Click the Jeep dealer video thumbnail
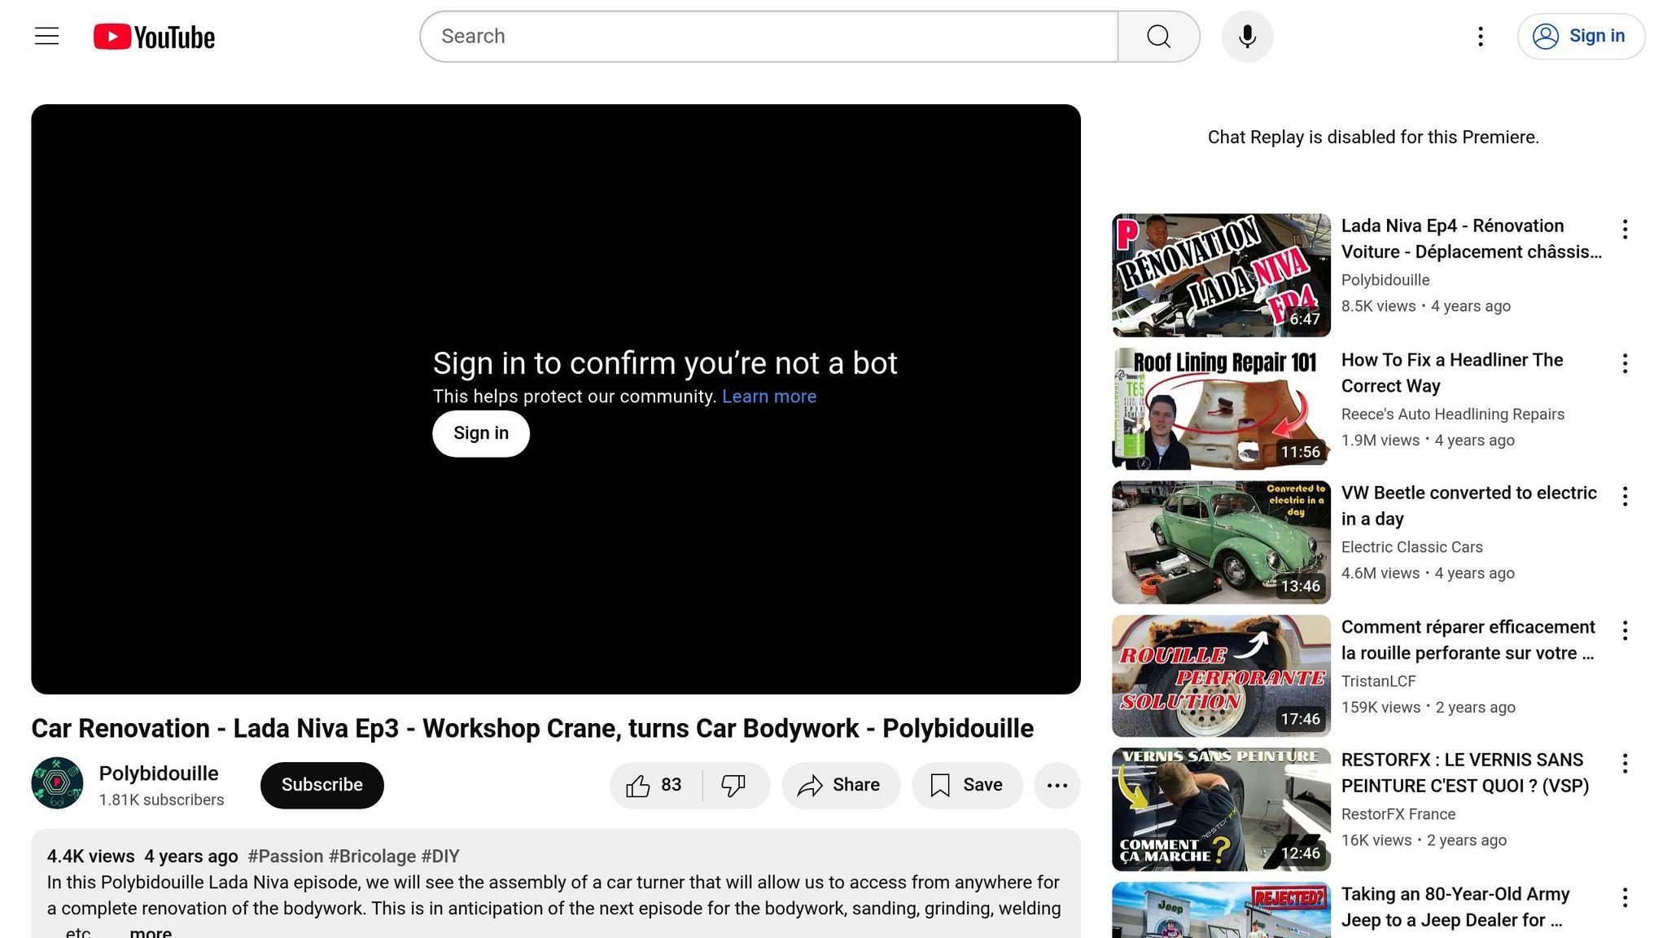Image resolution: width=1667 pixels, height=938 pixels. tap(1221, 910)
